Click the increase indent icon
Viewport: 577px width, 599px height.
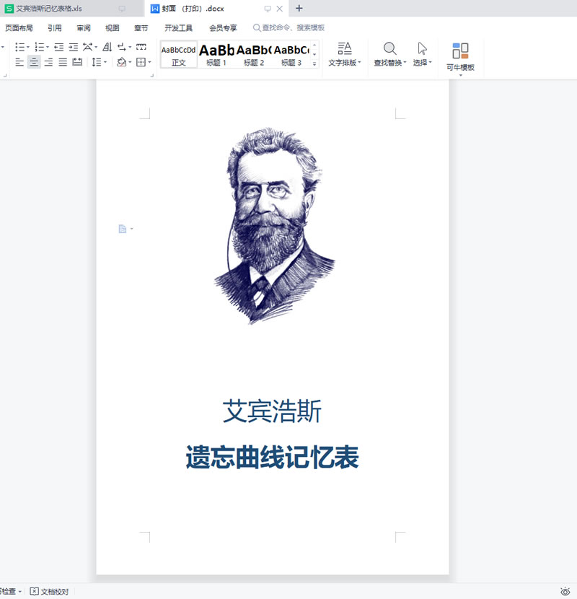(73, 47)
